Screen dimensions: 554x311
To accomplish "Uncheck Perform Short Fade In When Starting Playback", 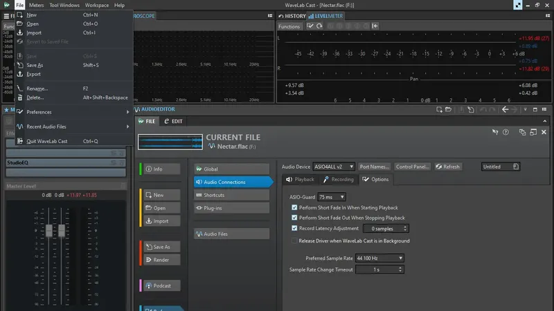I will 294,208.
